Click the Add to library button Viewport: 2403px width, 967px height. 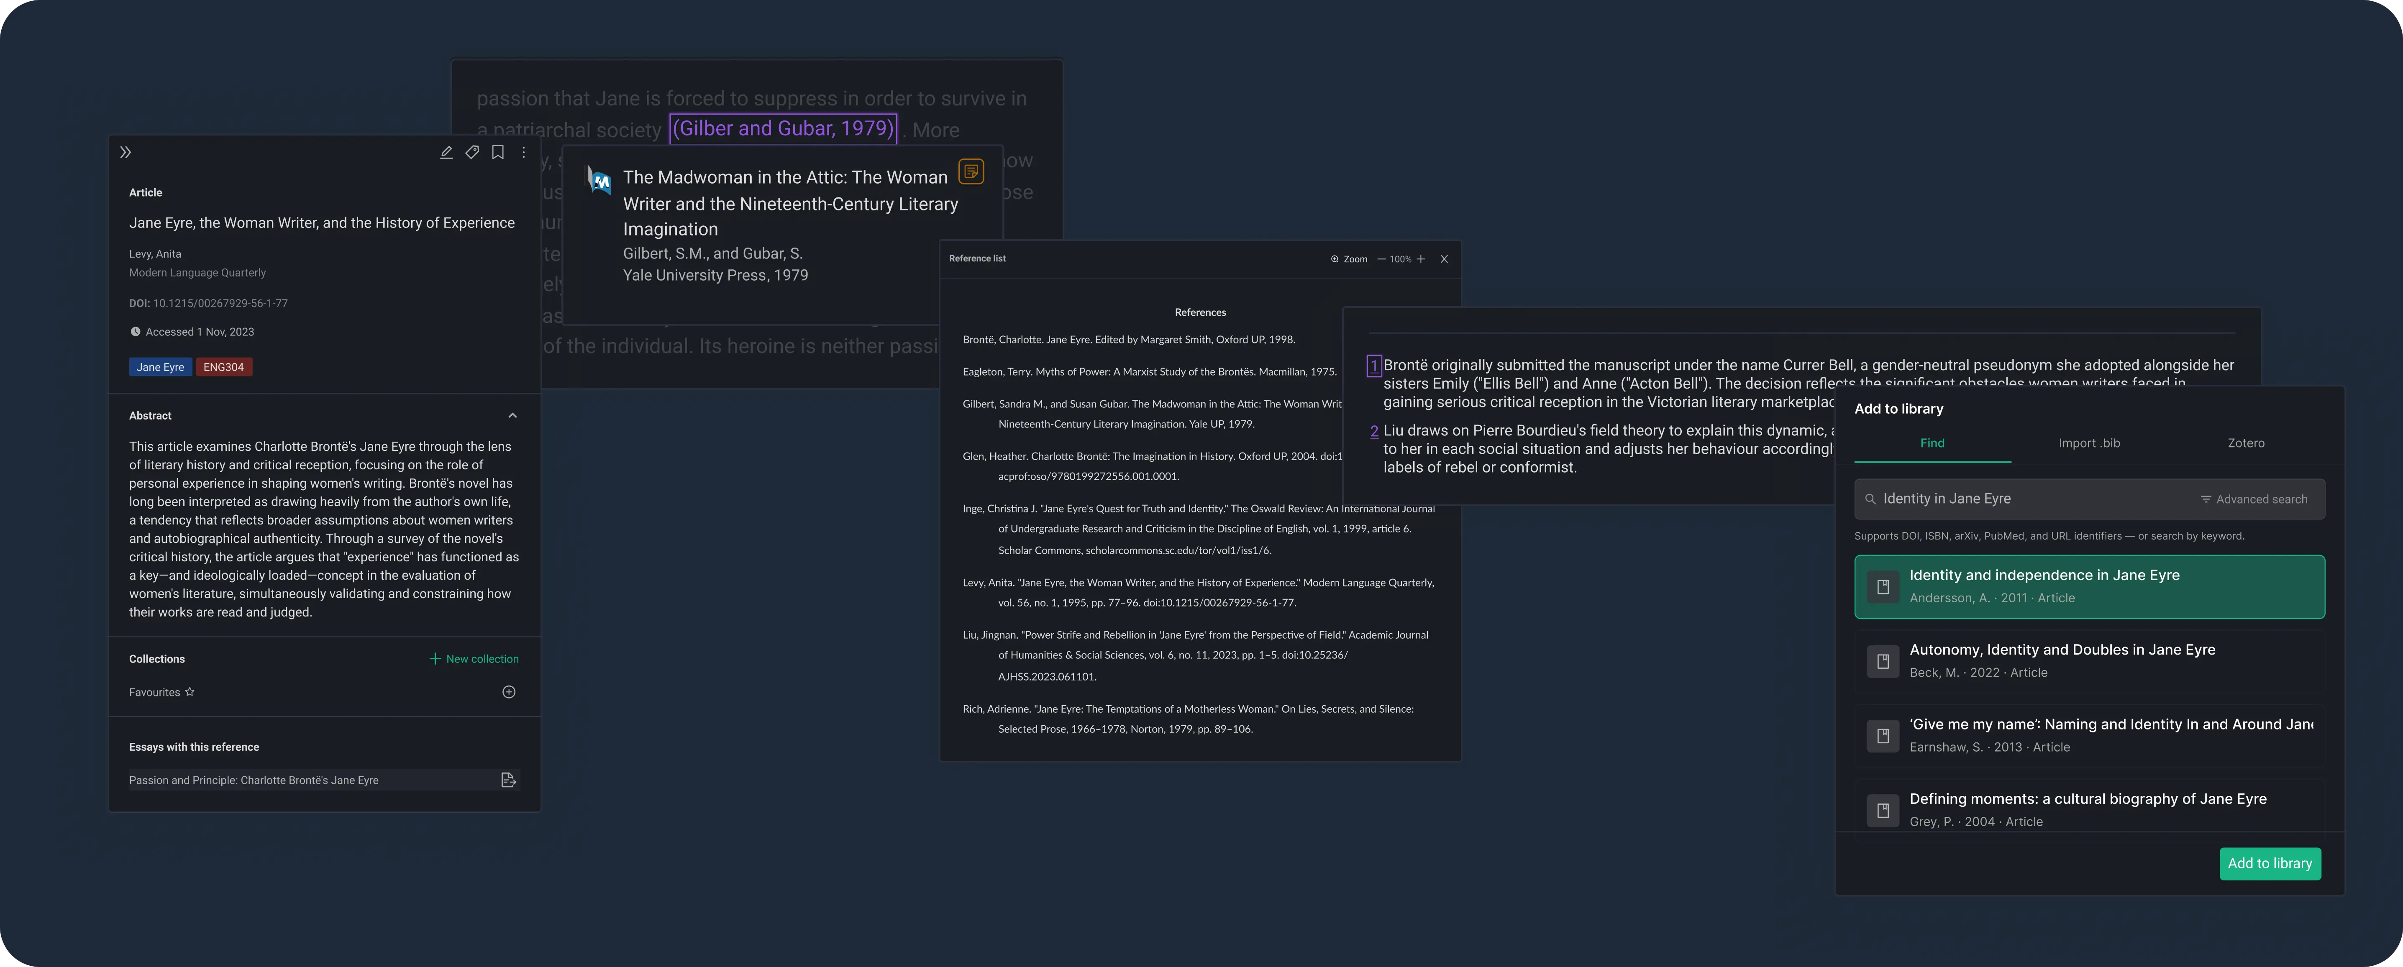pyautogui.click(x=2270, y=865)
